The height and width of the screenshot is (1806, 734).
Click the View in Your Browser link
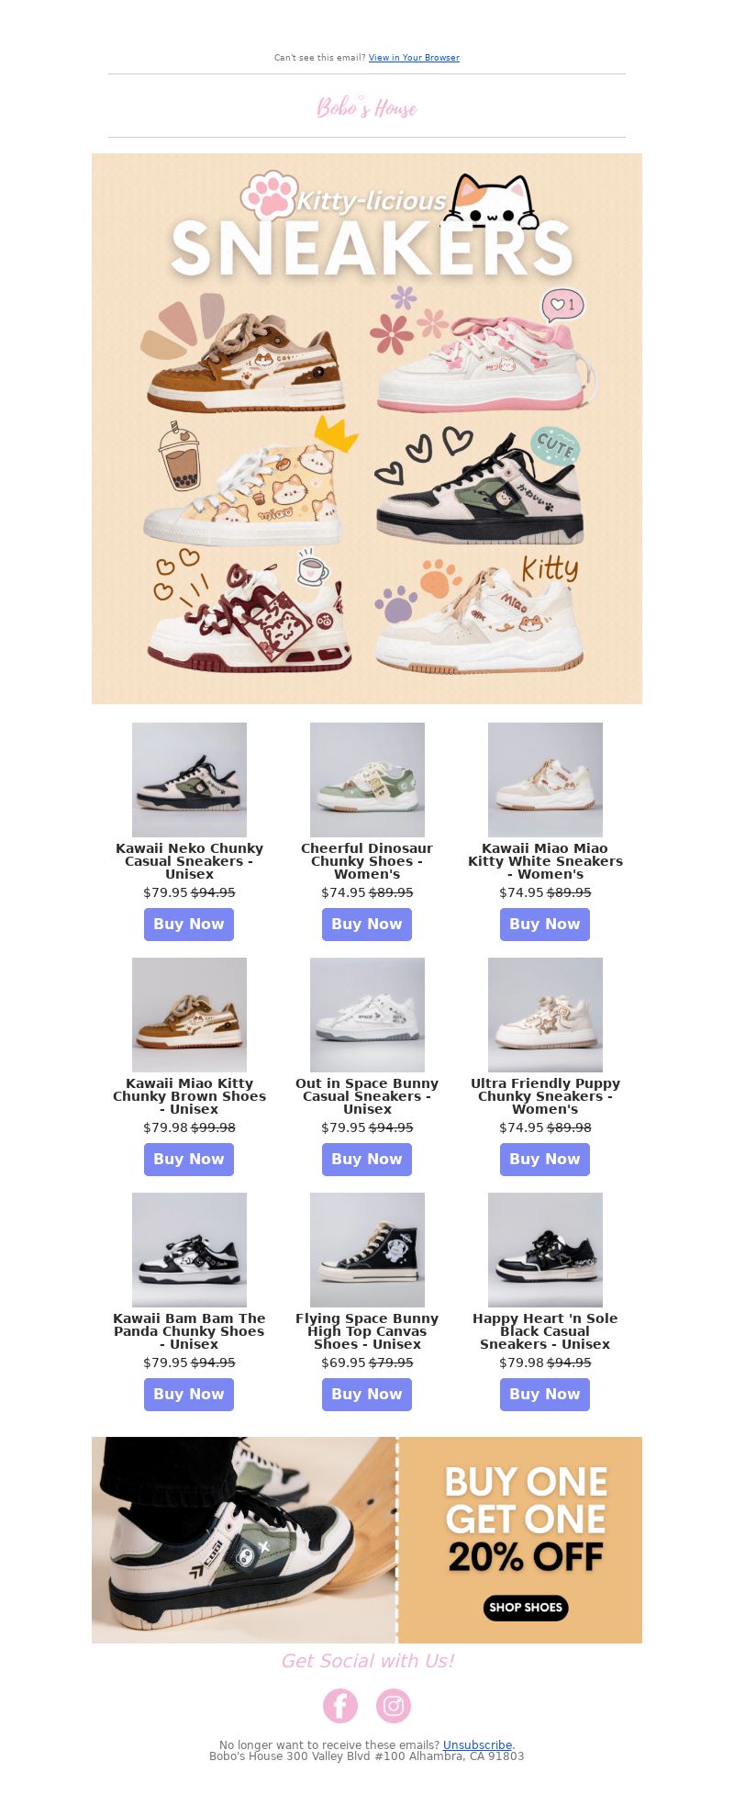pyautogui.click(x=414, y=58)
